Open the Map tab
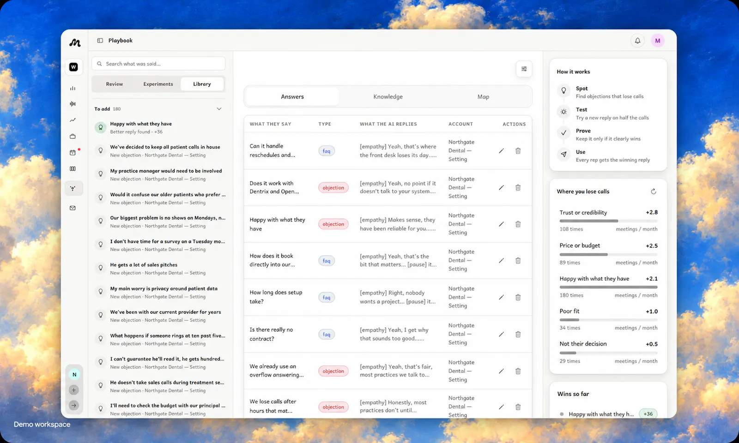This screenshot has height=443, width=739. point(483,97)
